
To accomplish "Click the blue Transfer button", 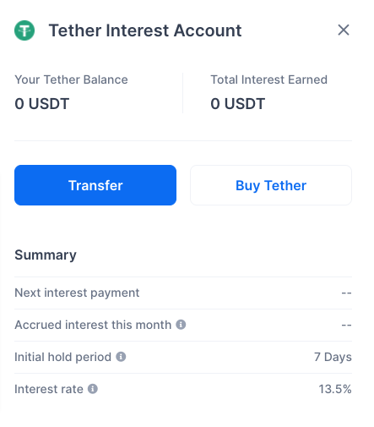I will 95,185.
